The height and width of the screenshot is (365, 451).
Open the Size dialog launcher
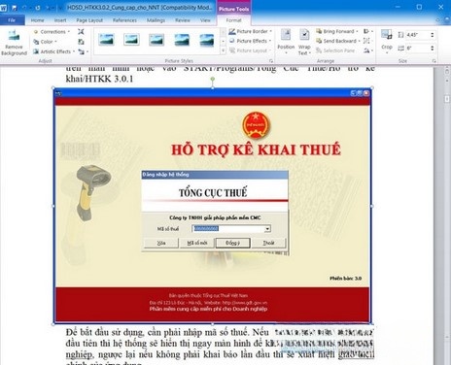pos(434,61)
